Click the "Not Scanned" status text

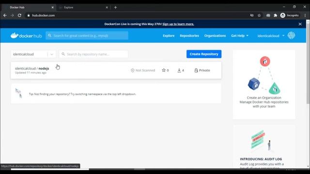(145, 70)
